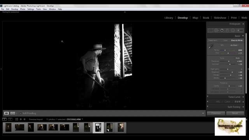
Task: Click the Clarity slider handle
Action: [229, 86]
